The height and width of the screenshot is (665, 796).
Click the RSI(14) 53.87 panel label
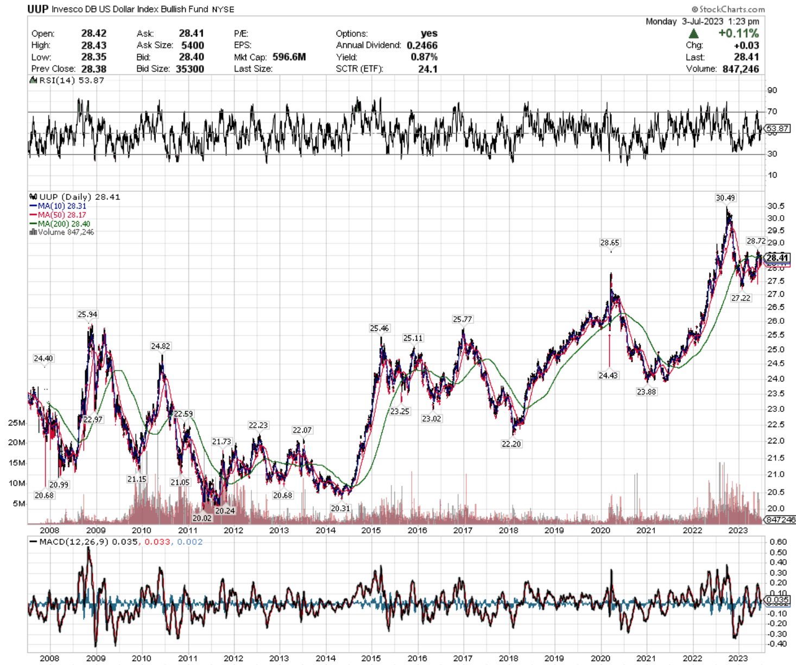(x=71, y=80)
